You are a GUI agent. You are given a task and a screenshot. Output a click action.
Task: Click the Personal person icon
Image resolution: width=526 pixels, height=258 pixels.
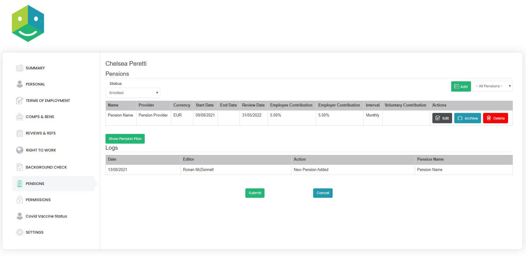coord(19,84)
